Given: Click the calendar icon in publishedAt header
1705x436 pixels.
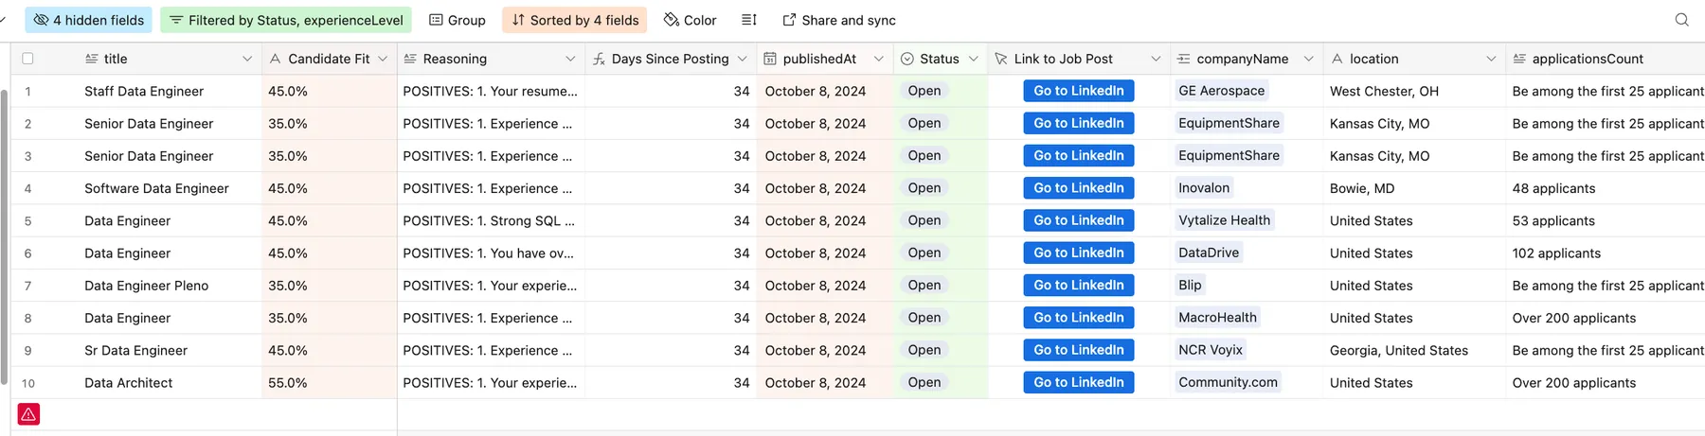Looking at the screenshot, I should point(770,59).
